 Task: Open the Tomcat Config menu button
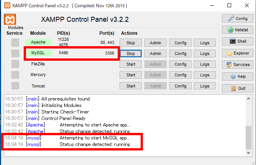(180, 86)
